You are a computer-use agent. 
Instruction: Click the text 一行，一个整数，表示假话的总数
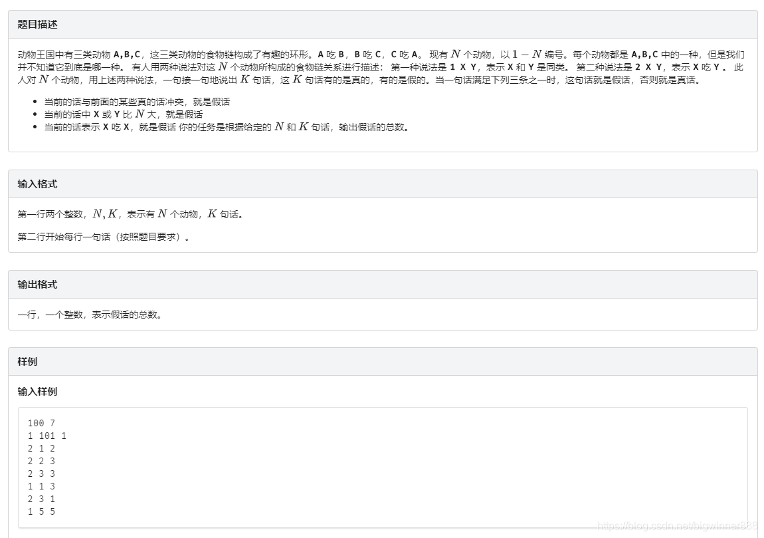pos(90,315)
